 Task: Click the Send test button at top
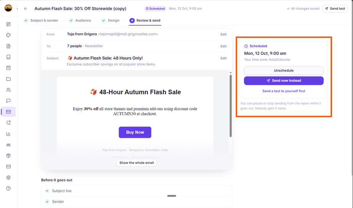pos(335,8)
